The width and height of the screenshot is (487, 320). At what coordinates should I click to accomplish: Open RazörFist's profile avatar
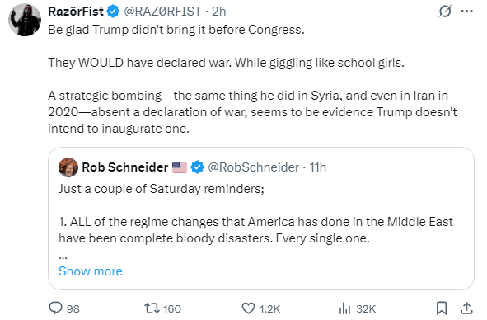click(x=25, y=20)
